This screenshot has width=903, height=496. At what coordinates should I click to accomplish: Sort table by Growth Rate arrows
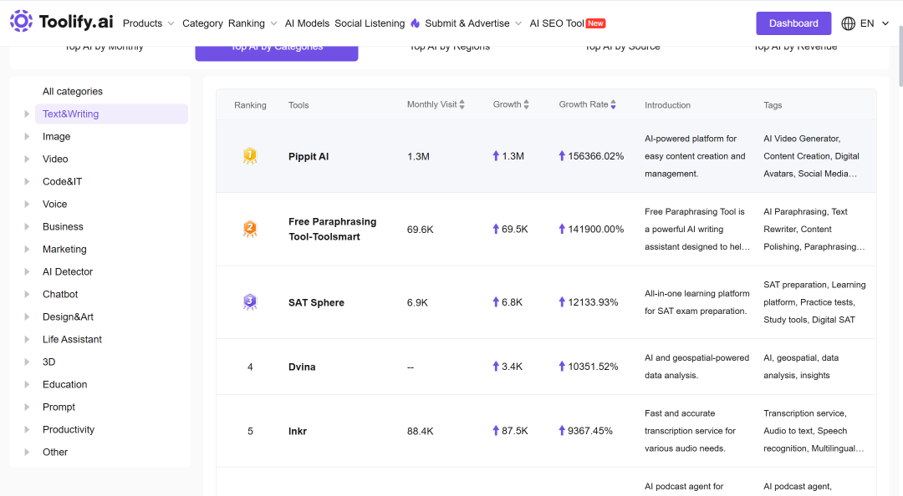pos(614,104)
